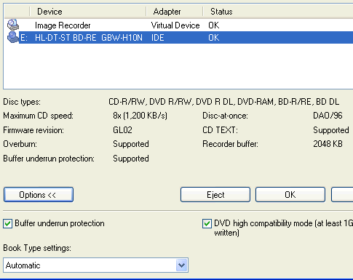Click the DVD high compatibility mode label
This screenshot has height=280, width=353.
(x=283, y=228)
